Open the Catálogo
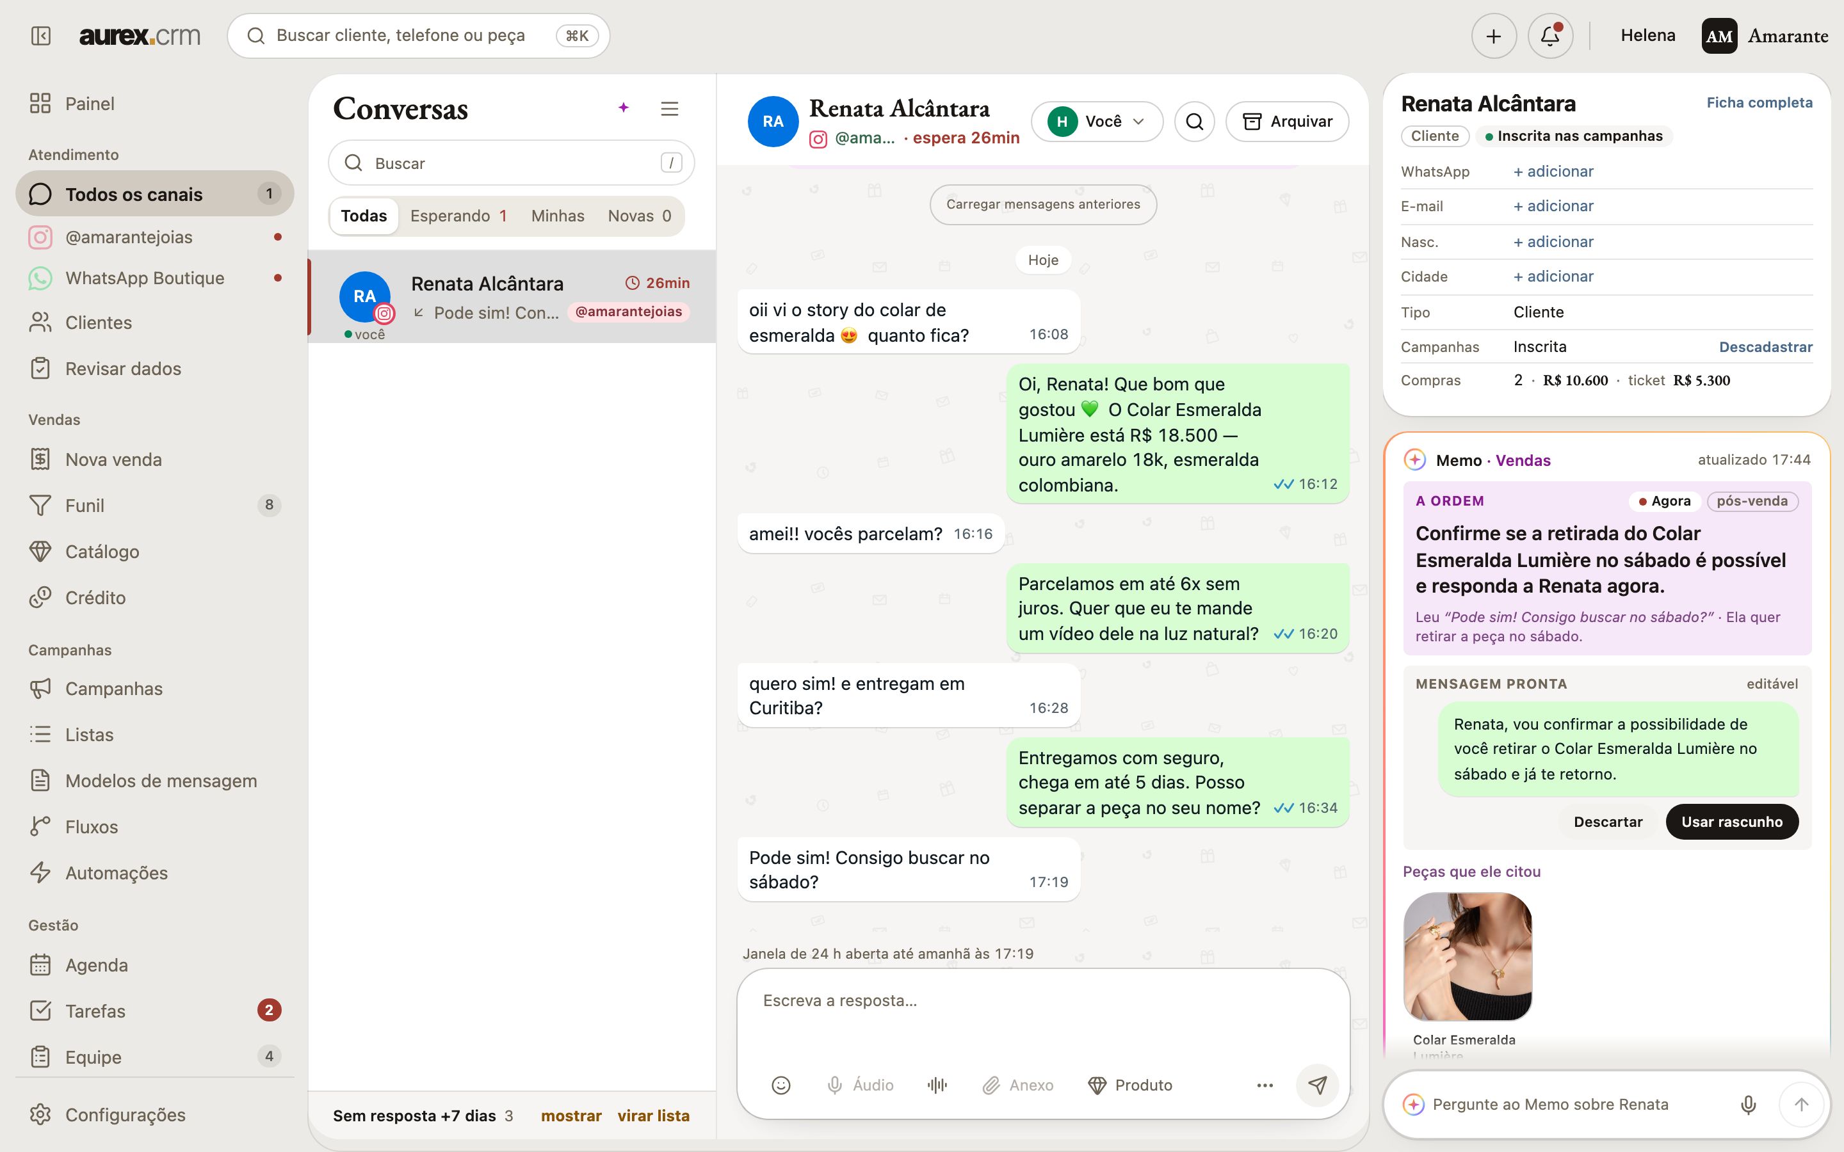 click(155, 552)
